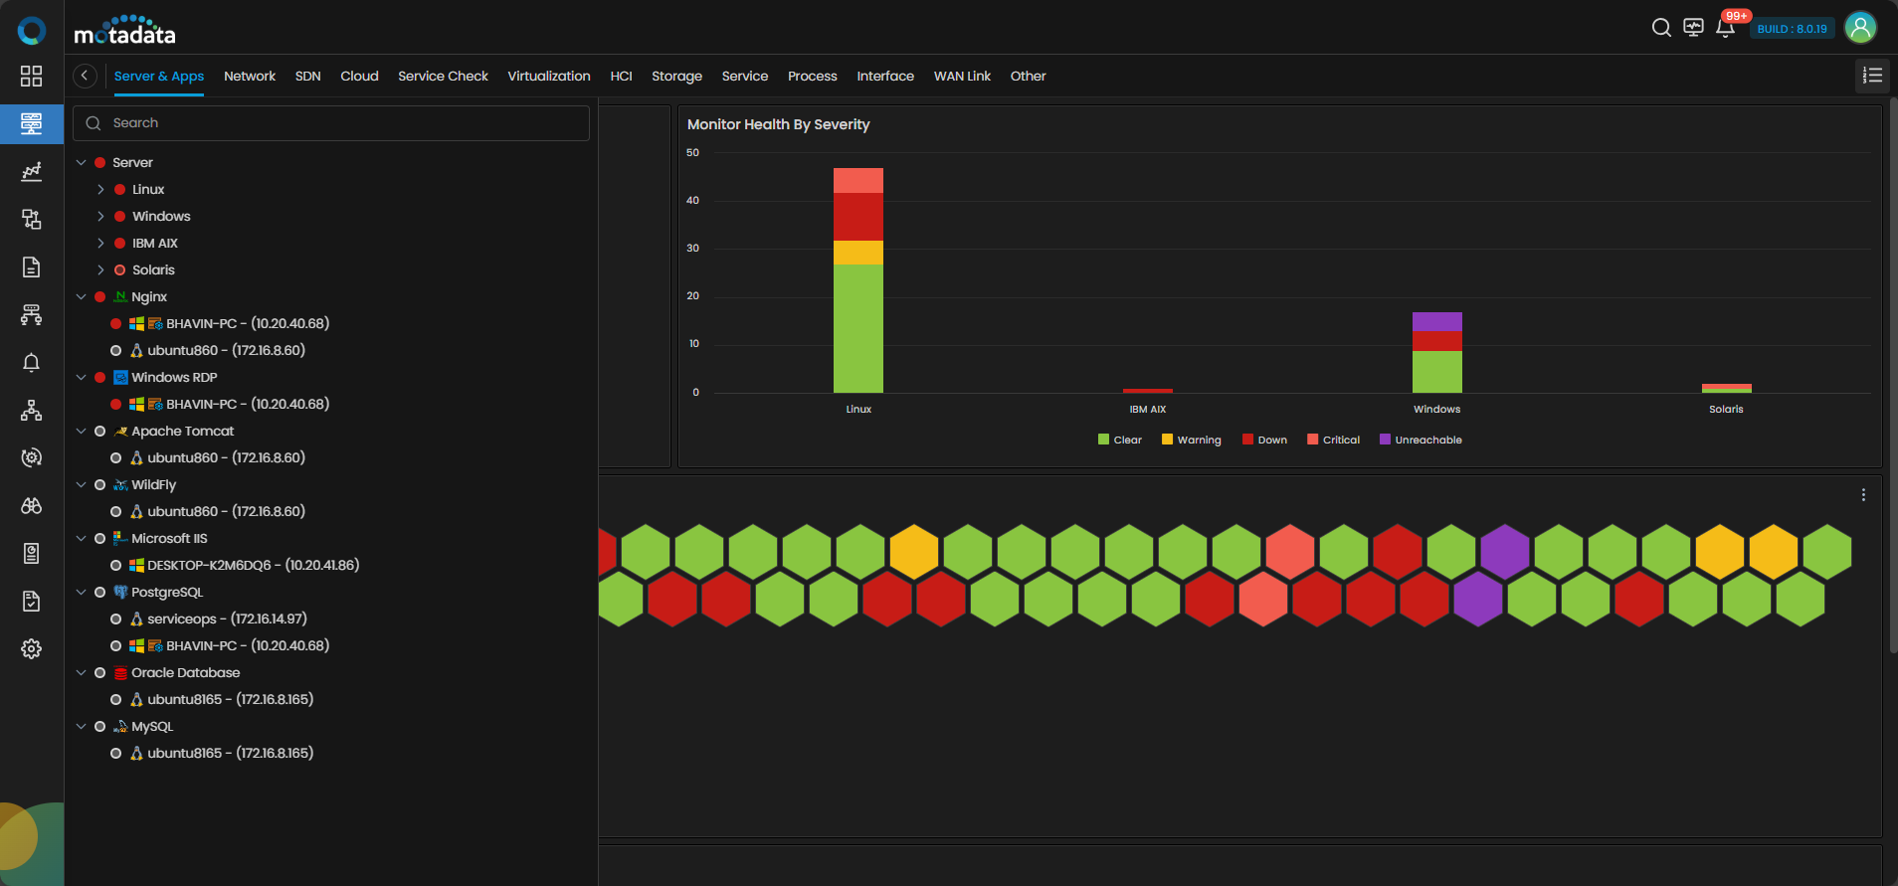Click the blue ring logo in sidebar corner
The height and width of the screenshot is (886, 1898).
32,31
